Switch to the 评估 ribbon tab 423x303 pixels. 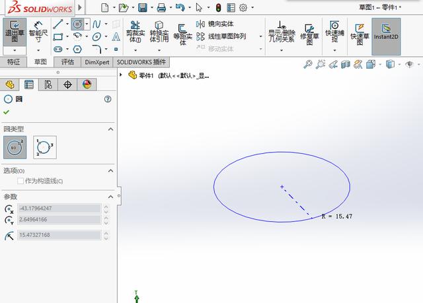[67, 62]
